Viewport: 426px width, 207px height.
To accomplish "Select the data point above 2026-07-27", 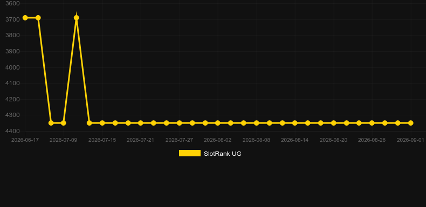I will (x=180, y=123).
